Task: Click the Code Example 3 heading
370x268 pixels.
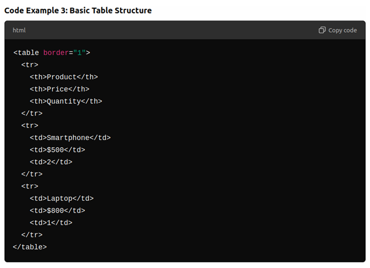Action: point(78,11)
